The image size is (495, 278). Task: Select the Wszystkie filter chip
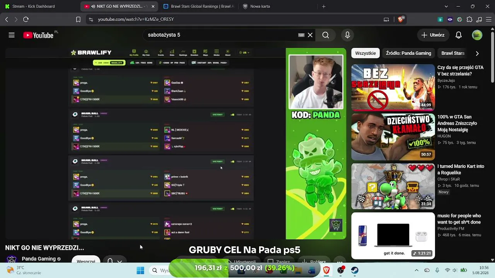365,53
